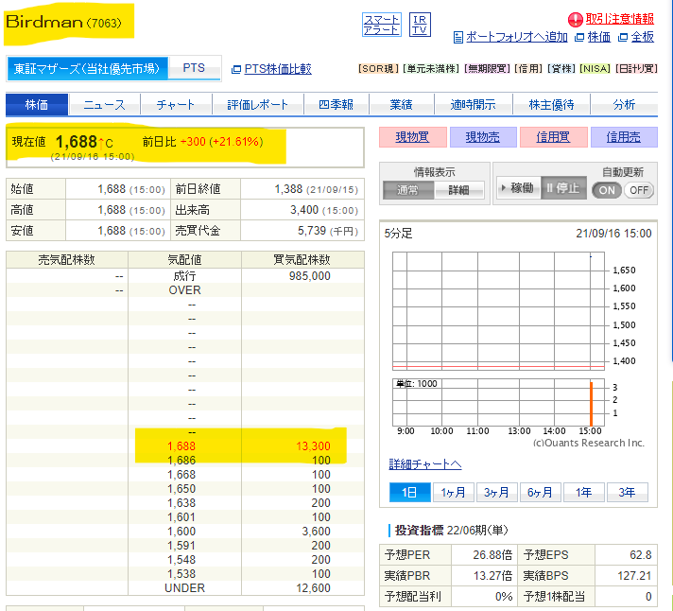Click the OVER row in order book
The height and width of the screenshot is (611, 673).
pyautogui.click(x=185, y=289)
